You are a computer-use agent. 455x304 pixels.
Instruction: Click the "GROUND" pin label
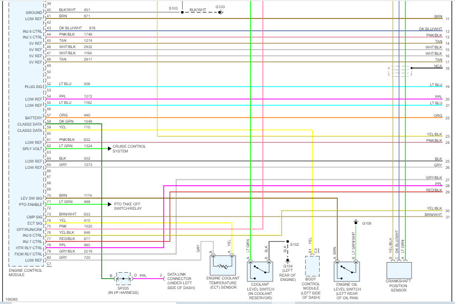(x=34, y=13)
